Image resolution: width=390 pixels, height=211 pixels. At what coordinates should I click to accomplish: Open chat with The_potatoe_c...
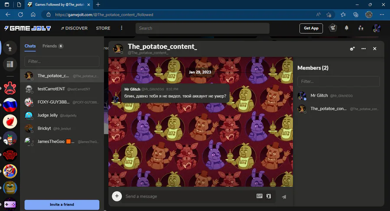pos(62,76)
